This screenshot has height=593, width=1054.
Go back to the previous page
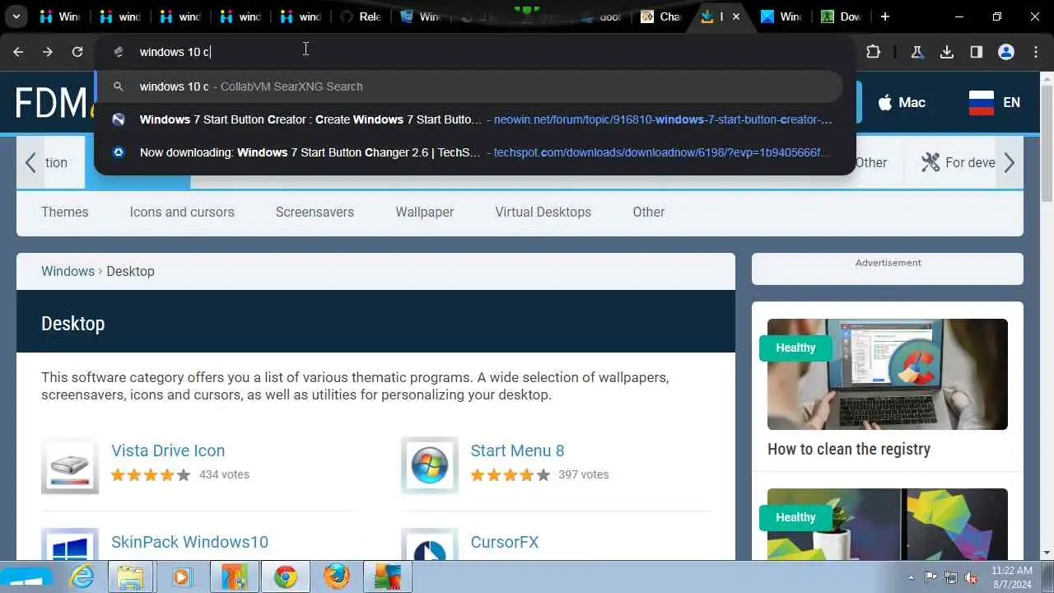click(18, 52)
